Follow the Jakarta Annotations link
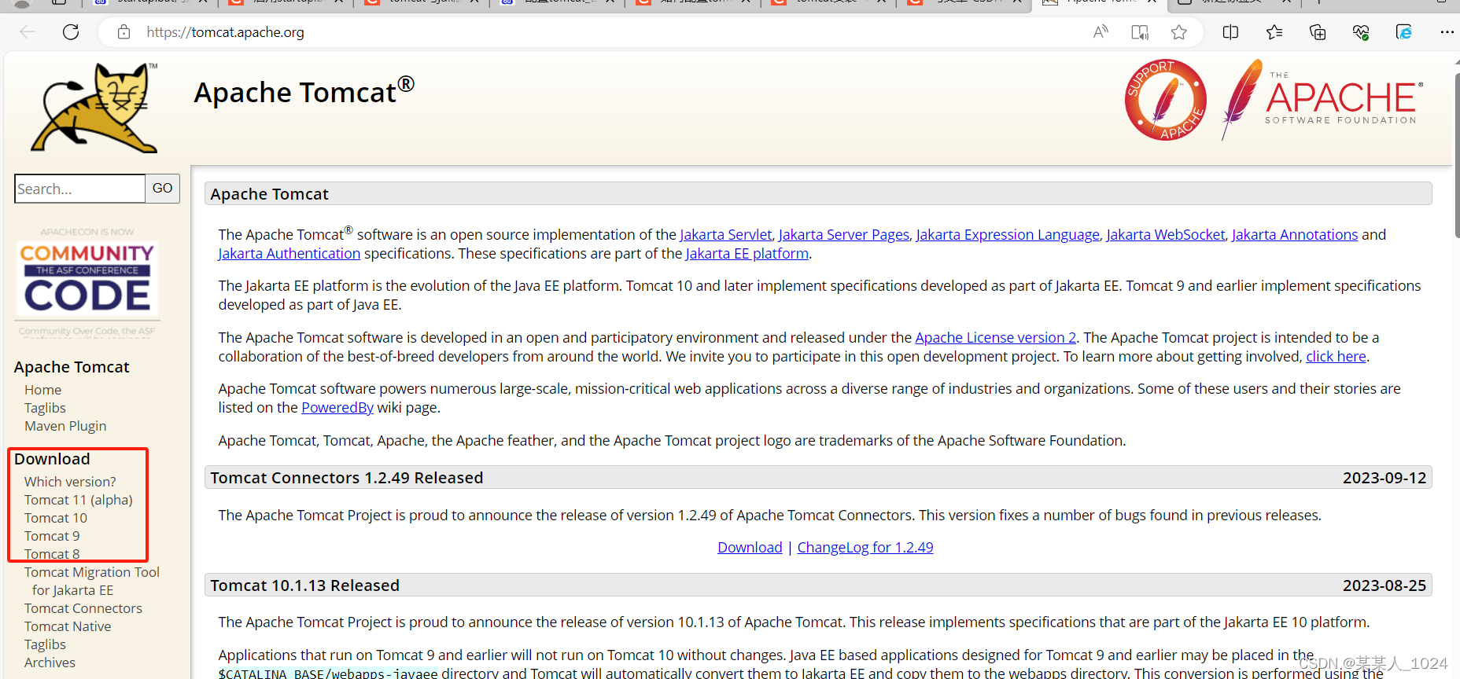 (1295, 234)
